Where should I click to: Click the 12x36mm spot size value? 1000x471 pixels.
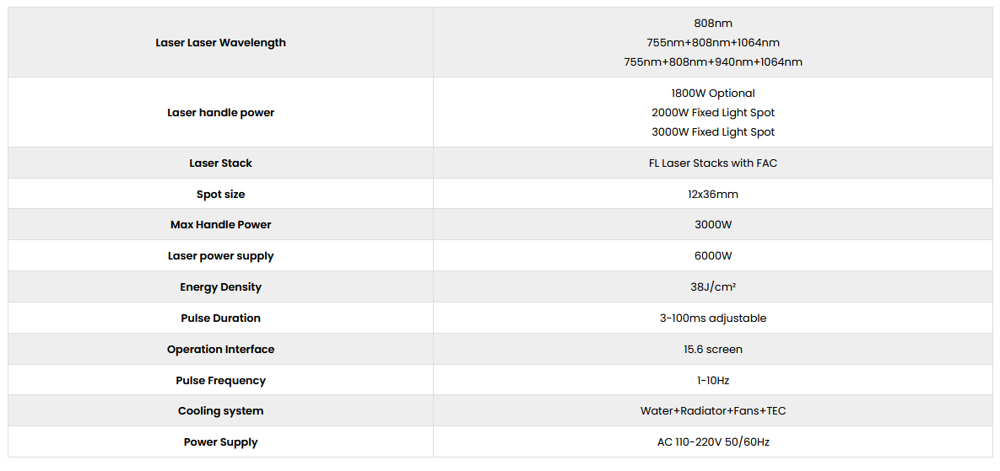click(713, 195)
